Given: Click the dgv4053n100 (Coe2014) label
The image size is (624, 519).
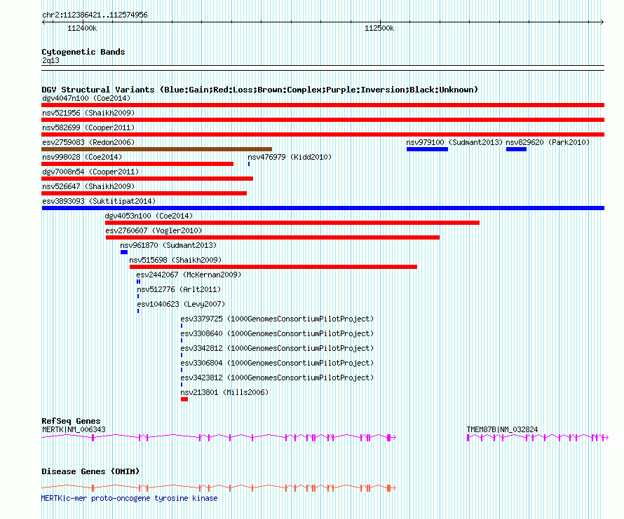Looking at the screenshot, I should tap(149, 216).
